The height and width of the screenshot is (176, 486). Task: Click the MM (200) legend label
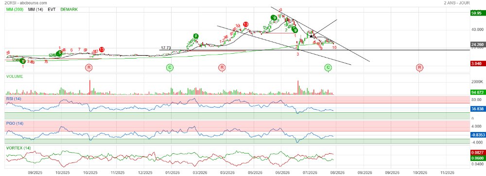(x=15, y=10)
